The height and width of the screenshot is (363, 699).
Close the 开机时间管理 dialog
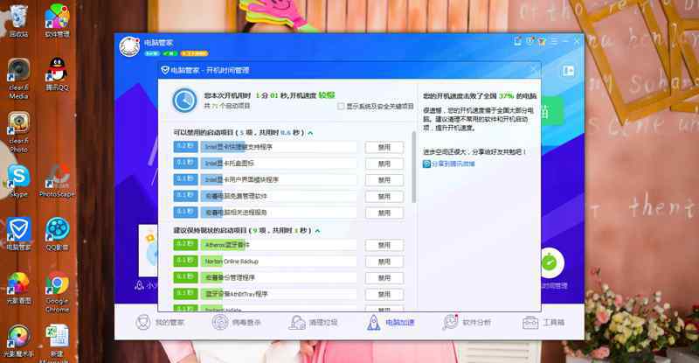(534, 70)
